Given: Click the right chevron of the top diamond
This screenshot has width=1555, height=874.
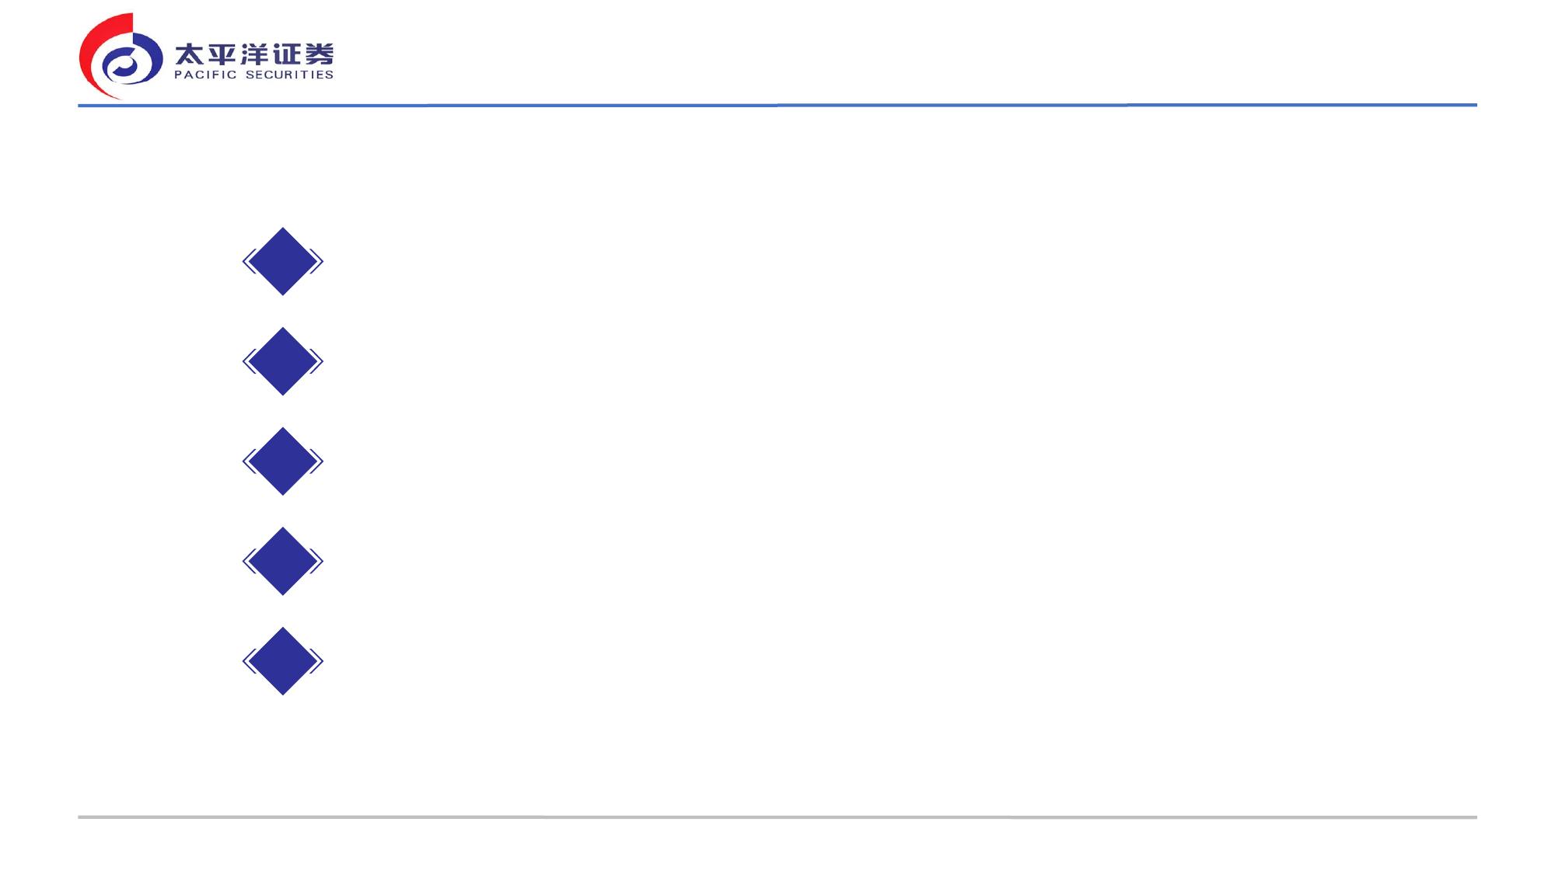Looking at the screenshot, I should pyautogui.click(x=318, y=261).
